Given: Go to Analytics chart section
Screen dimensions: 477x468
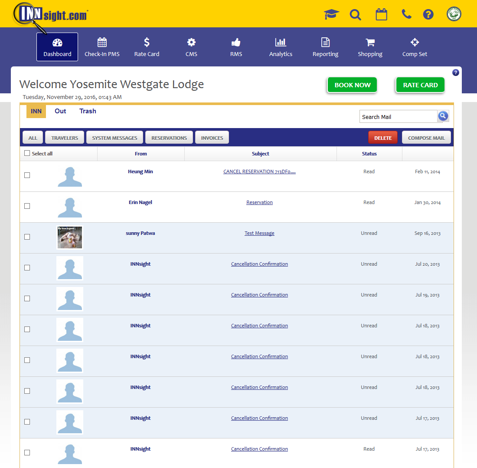Looking at the screenshot, I should [x=281, y=47].
